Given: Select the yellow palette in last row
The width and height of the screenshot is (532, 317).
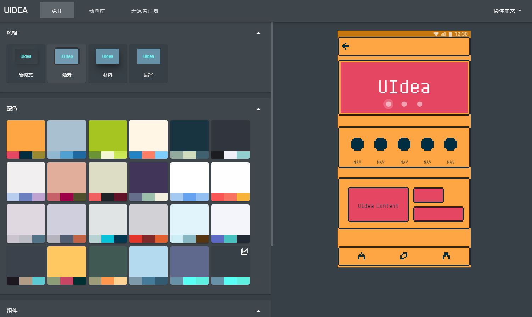Looking at the screenshot, I should click(x=67, y=266).
